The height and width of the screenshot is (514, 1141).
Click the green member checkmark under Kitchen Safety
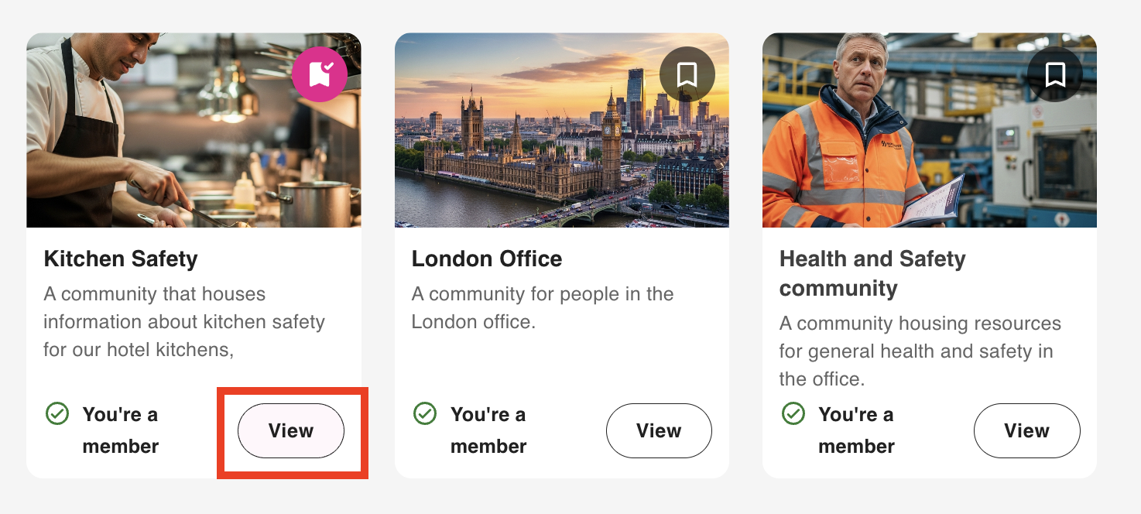(x=57, y=414)
